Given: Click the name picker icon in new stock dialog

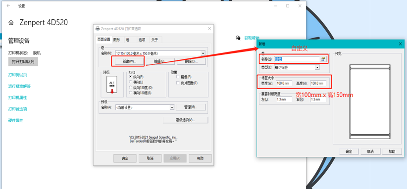Looking at the screenshot, I should 323,59.
